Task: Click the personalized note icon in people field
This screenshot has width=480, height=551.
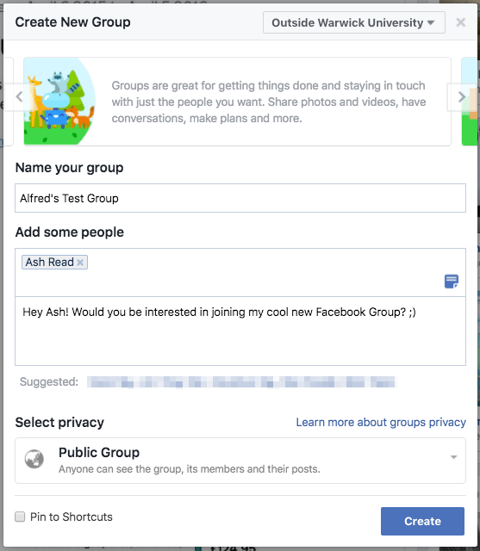Action: (452, 282)
